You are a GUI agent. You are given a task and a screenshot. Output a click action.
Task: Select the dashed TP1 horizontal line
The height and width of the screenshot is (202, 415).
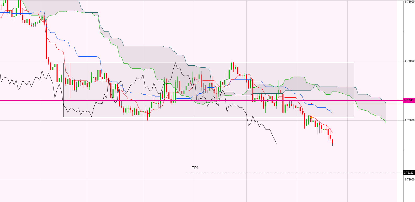(x=294, y=173)
